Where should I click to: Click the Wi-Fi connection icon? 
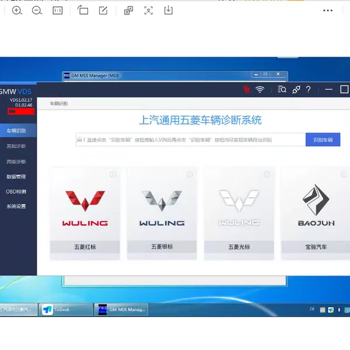click(260, 89)
